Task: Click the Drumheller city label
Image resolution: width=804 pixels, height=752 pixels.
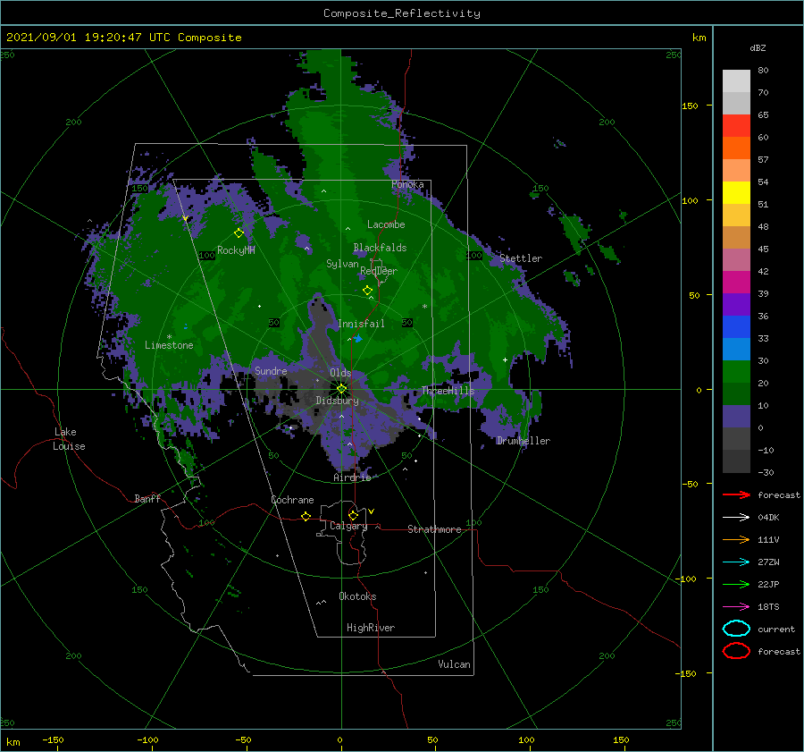Action: click(x=523, y=441)
